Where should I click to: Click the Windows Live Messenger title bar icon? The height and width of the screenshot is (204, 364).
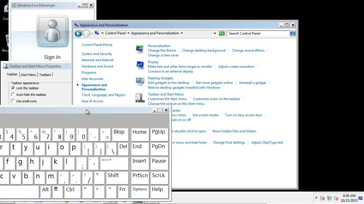pos(14,5)
